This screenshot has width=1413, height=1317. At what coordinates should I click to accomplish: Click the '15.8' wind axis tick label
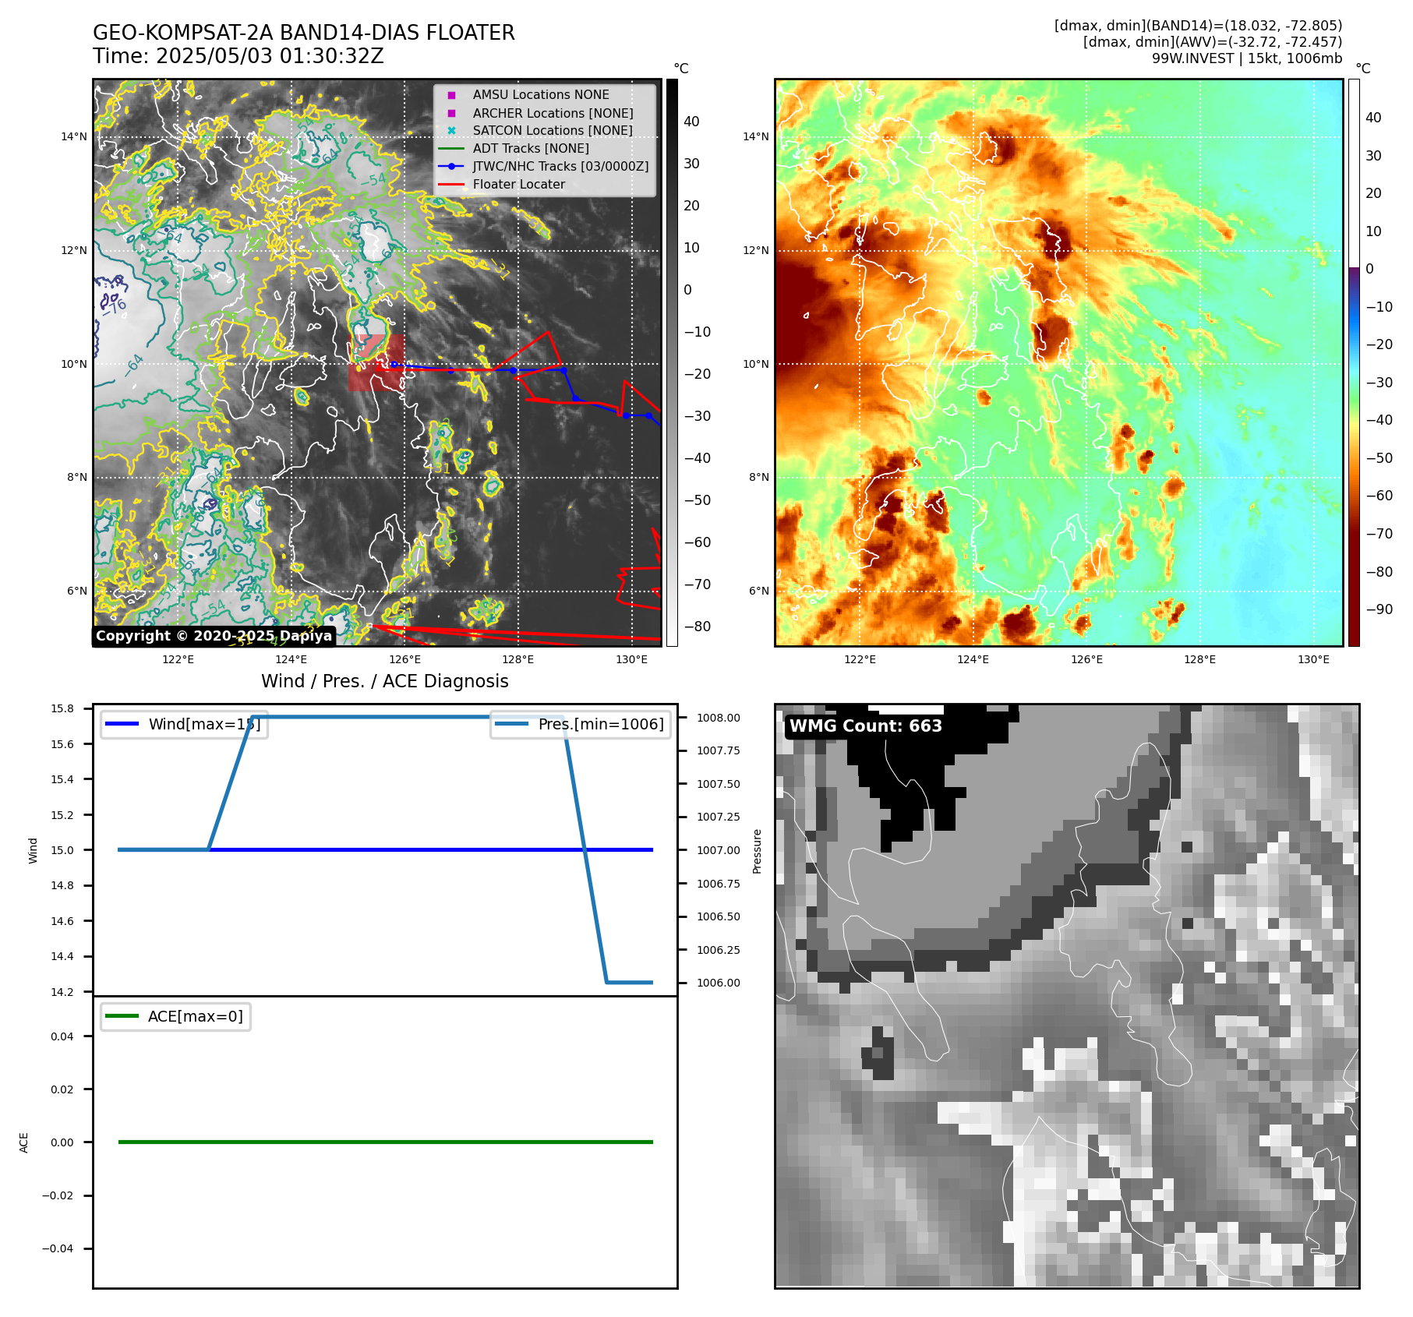[x=62, y=708]
